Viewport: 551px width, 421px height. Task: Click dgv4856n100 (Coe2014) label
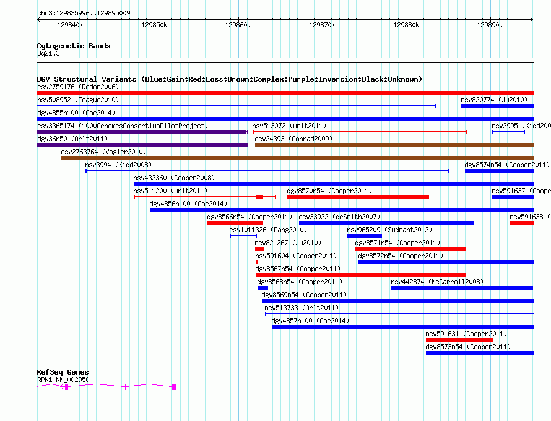[x=188, y=204]
